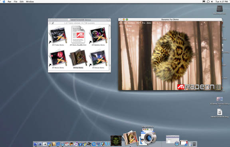This screenshot has height=147, width=230.
Task: Click the SMARTSHADER Demos window vertical scrollbar
Action: [109, 48]
